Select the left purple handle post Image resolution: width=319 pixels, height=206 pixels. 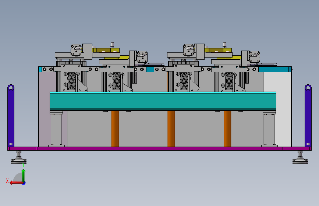[x=11, y=115]
